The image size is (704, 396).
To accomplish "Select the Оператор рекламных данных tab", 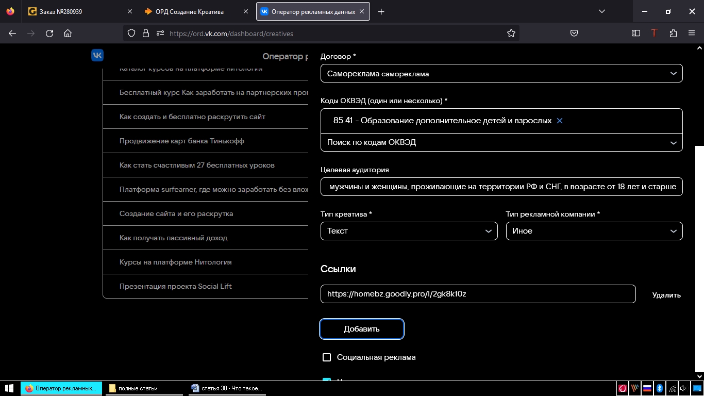I will [x=312, y=11].
